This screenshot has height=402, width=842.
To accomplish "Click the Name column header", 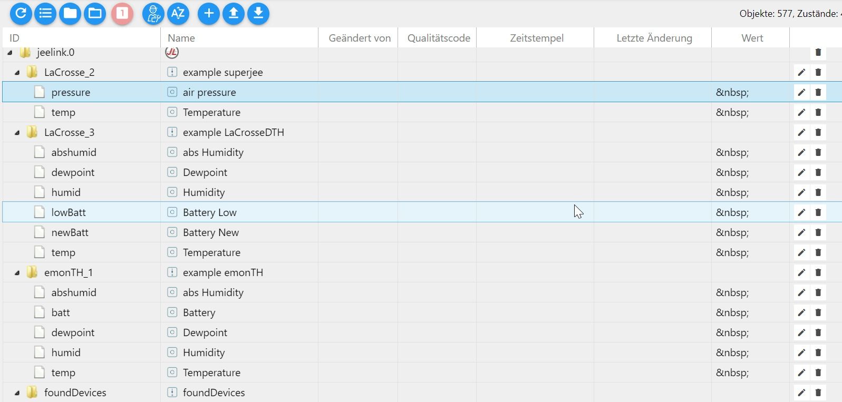I will pyautogui.click(x=181, y=38).
